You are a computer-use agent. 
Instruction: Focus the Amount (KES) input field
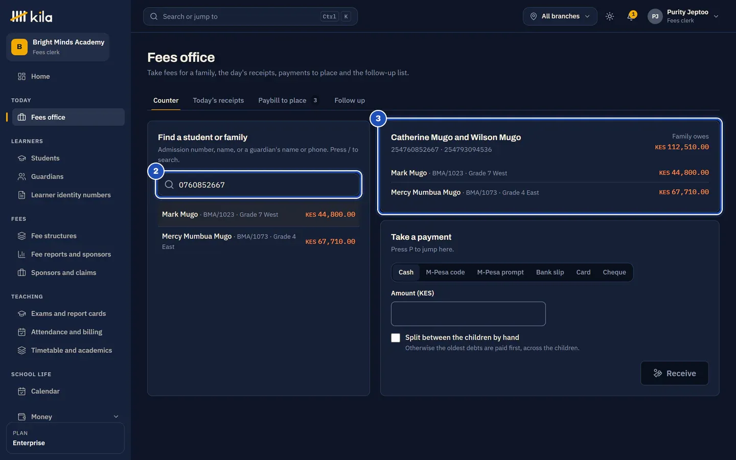click(468, 314)
